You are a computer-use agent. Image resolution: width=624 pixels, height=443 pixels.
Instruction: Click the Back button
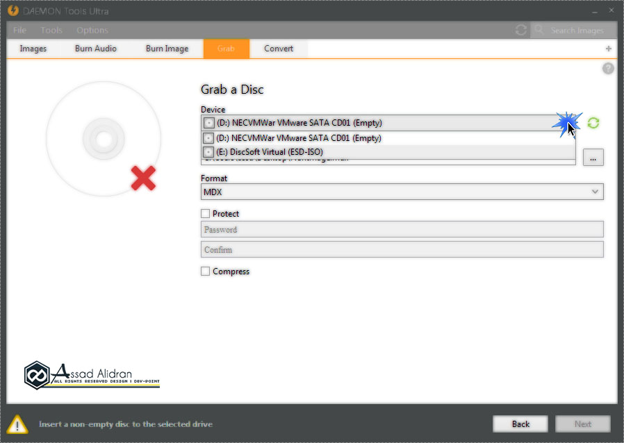(x=520, y=424)
